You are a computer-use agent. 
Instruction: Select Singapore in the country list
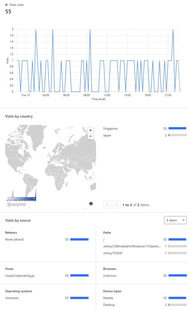110,128
